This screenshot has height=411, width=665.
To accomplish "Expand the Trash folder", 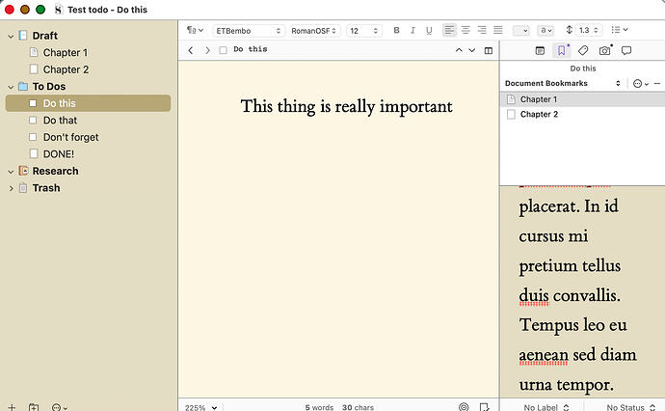I will [11, 188].
